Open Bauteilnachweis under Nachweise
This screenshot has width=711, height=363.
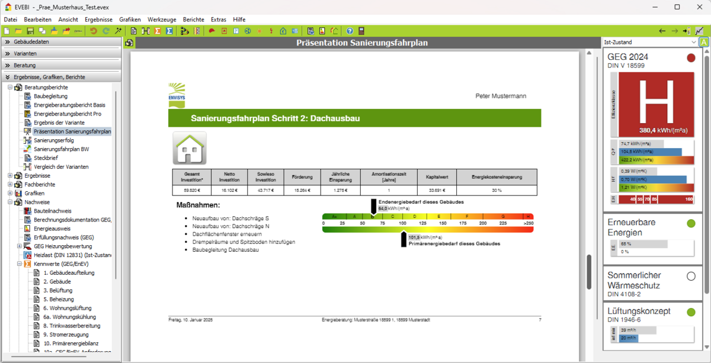coord(52,211)
